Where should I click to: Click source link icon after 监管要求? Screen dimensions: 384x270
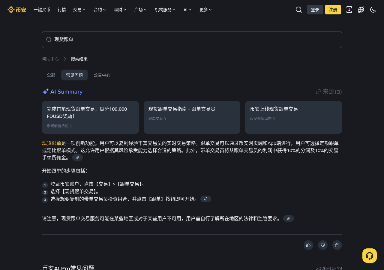[289, 218]
